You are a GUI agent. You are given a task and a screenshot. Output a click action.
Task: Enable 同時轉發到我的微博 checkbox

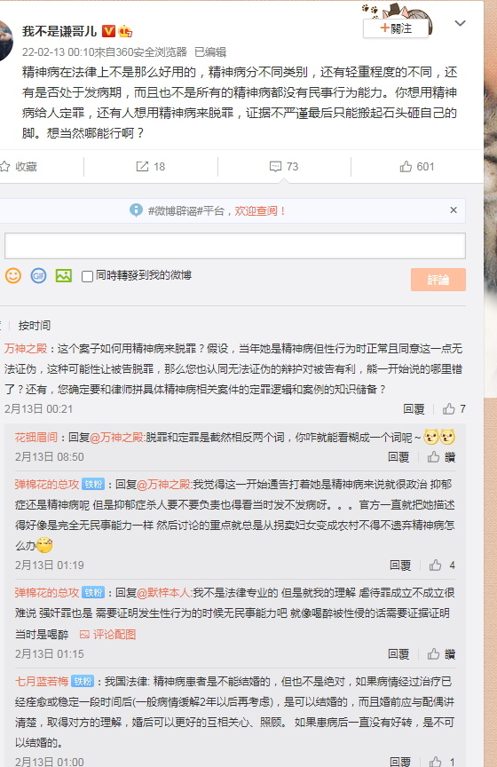[x=87, y=276]
